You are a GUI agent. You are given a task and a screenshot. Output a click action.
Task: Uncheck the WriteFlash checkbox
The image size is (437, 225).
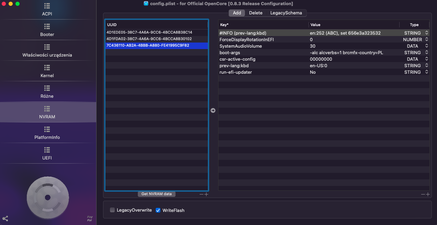158,210
